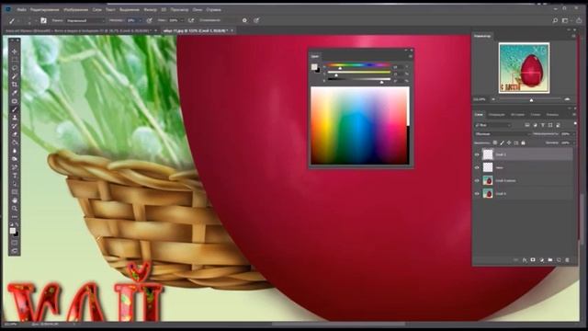Image resolution: width=588 pixels, height=331 pixels.
Task: Open the Окно menu
Action: pos(198,10)
